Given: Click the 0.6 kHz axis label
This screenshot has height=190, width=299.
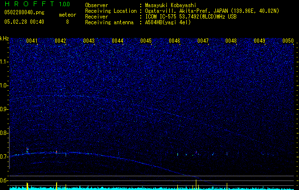Looking at the screenshot, I should point(4,180).
